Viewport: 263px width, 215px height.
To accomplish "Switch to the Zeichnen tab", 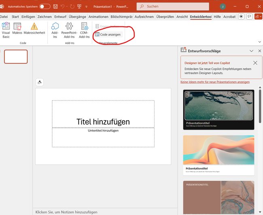I will pos(45,17).
